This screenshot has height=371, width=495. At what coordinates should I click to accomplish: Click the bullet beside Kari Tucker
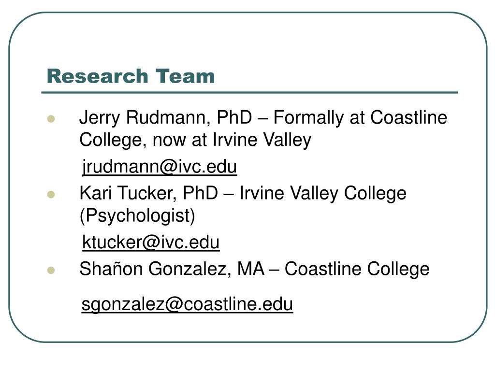(x=51, y=194)
